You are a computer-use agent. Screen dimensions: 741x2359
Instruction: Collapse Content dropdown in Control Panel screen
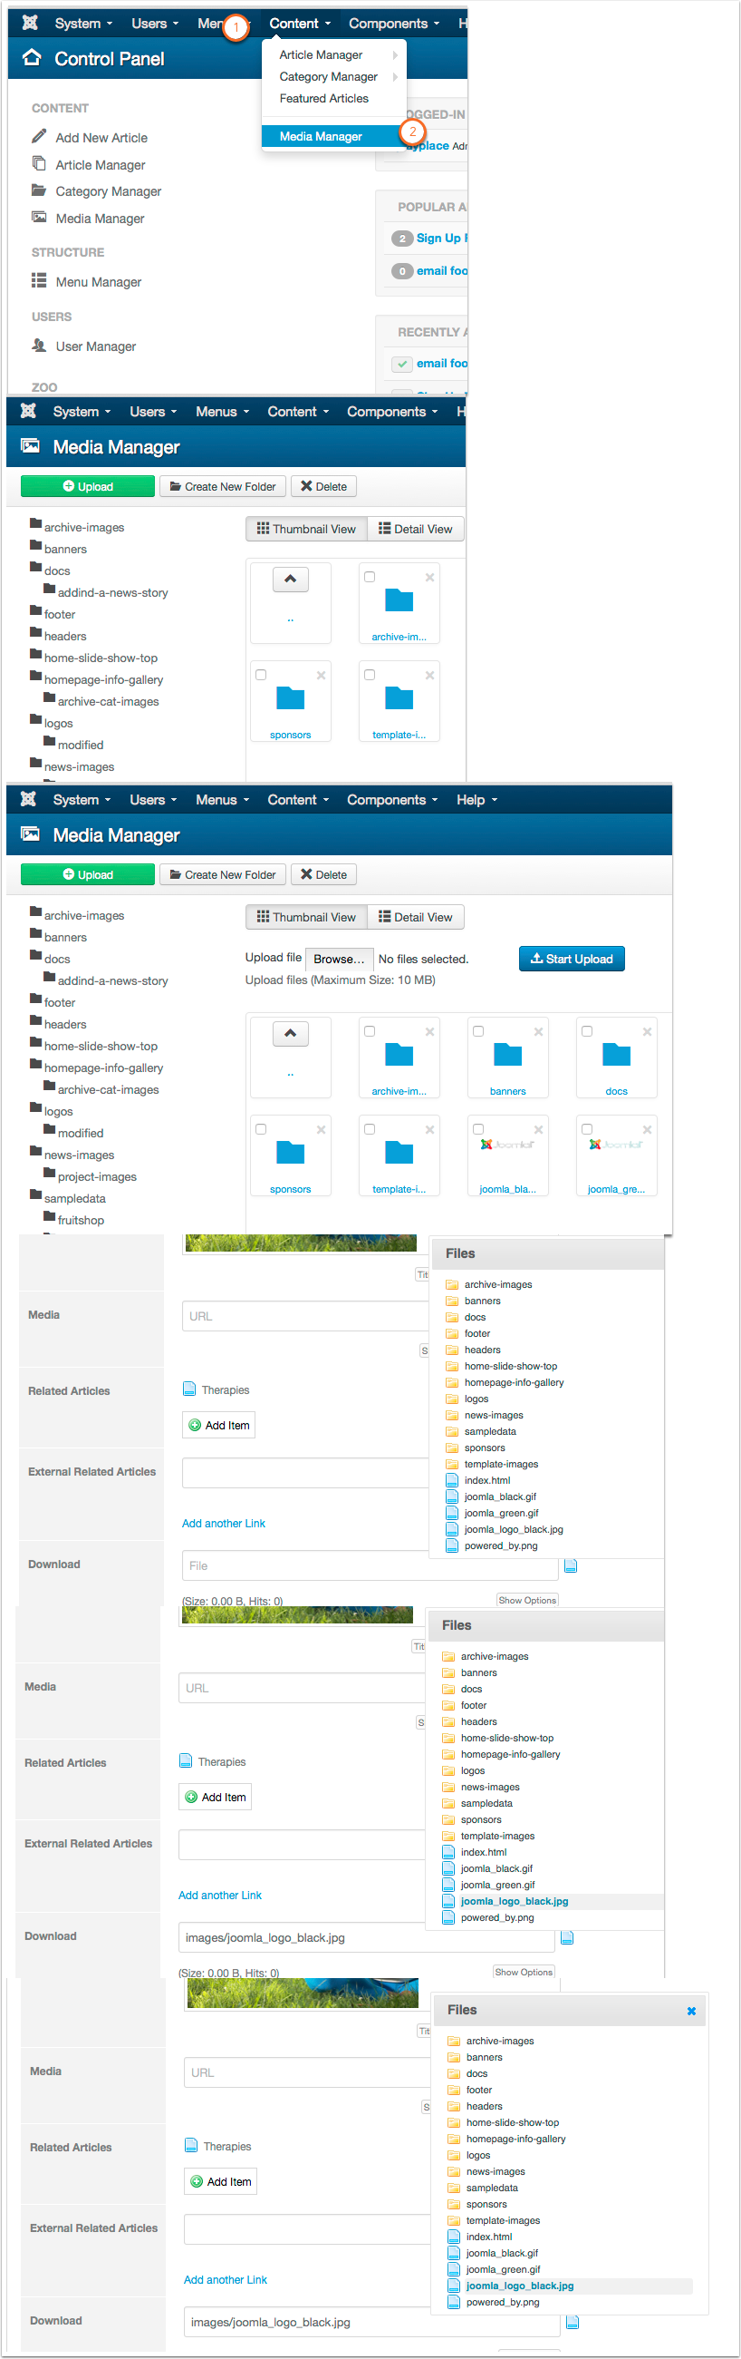(x=300, y=23)
